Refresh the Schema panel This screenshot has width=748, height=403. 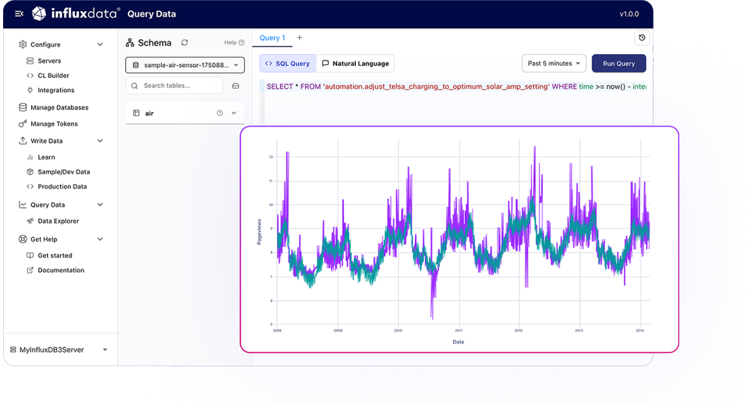[x=184, y=43]
